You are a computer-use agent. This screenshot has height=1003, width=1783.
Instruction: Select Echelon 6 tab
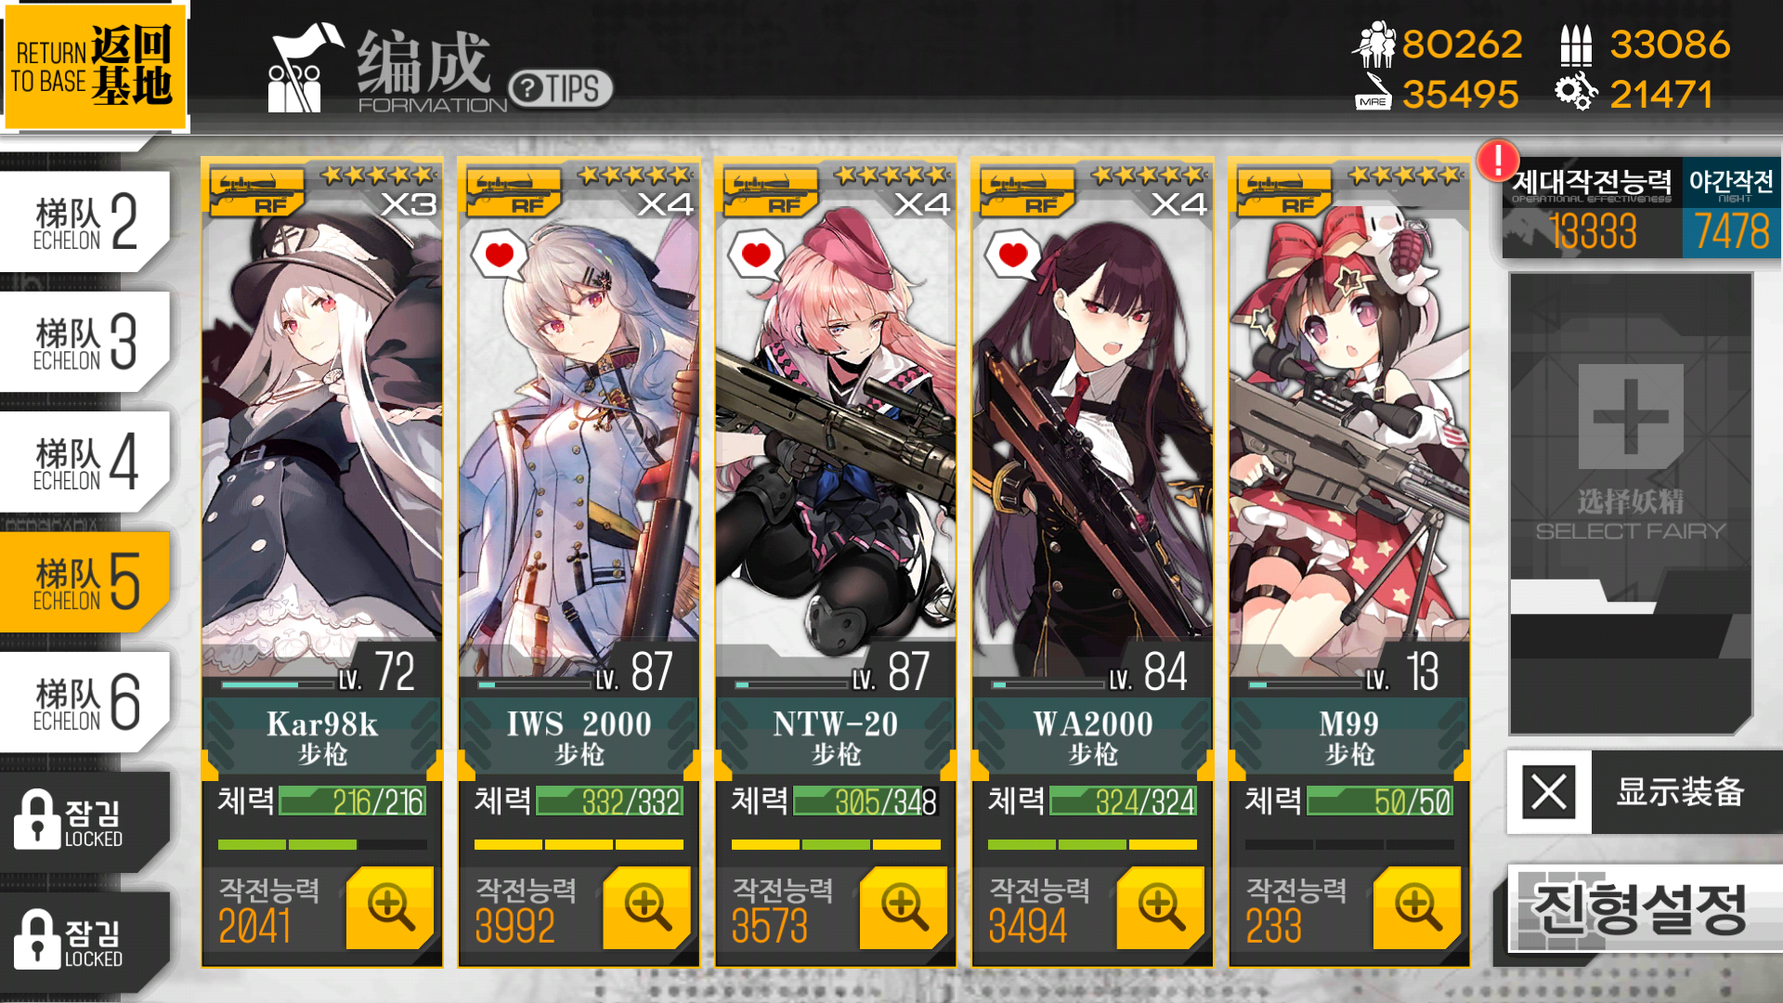coord(85,702)
